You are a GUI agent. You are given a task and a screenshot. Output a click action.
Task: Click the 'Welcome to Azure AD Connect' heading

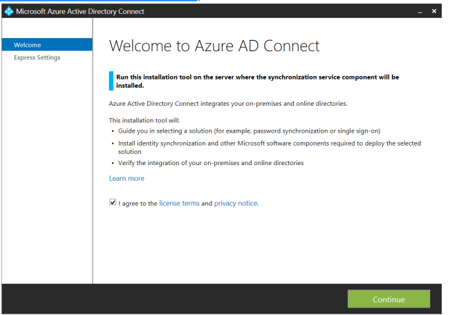tap(214, 46)
